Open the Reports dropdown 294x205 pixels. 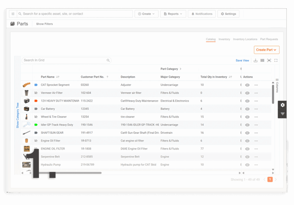[173, 13]
